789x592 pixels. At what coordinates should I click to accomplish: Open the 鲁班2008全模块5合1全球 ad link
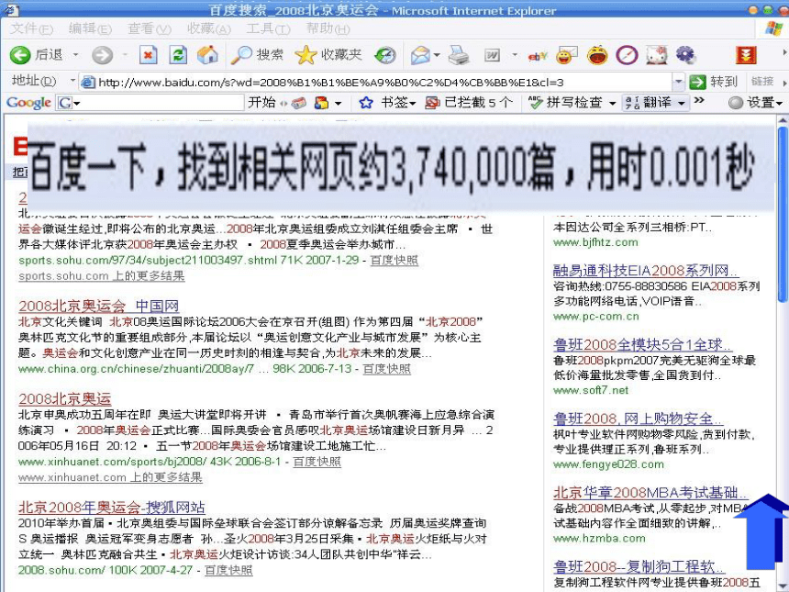642,344
